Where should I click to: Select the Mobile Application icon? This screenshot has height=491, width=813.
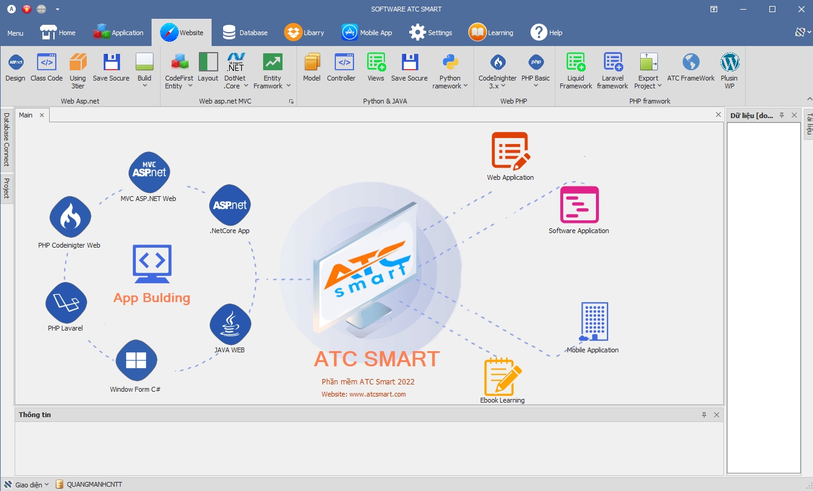click(x=594, y=322)
